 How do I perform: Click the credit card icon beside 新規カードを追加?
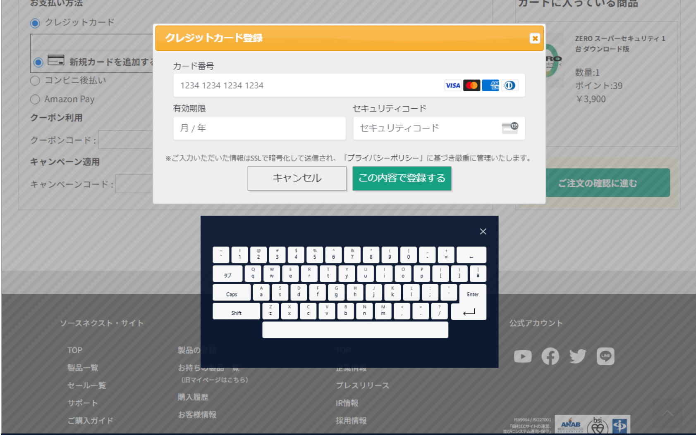point(56,60)
